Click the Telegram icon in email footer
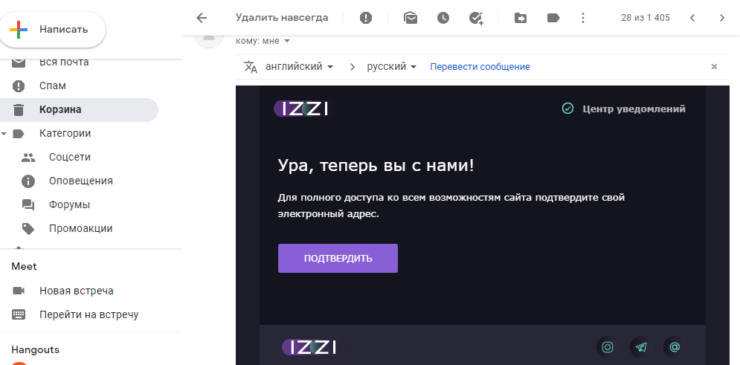Image resolution: width=740 pixels, height=365 pixels. tap(641, 347)
